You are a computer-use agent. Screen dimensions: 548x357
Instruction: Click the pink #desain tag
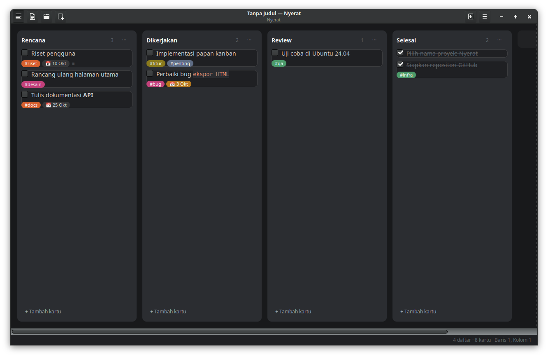pos(33,84)
